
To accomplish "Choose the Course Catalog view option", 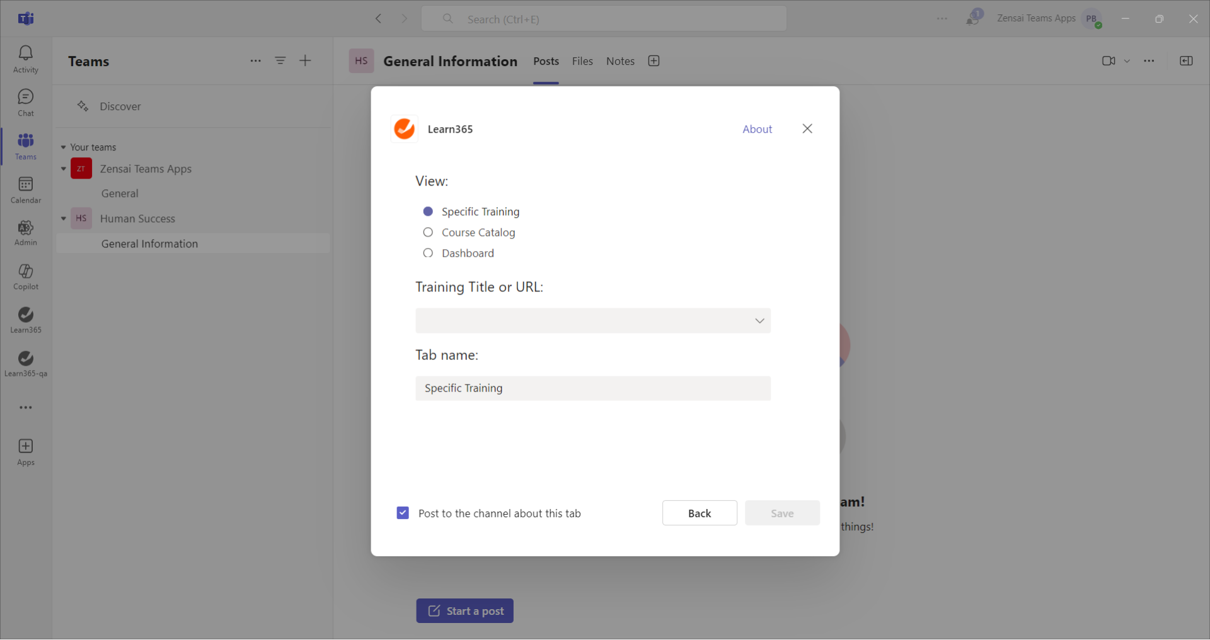I will coord(428,232).
